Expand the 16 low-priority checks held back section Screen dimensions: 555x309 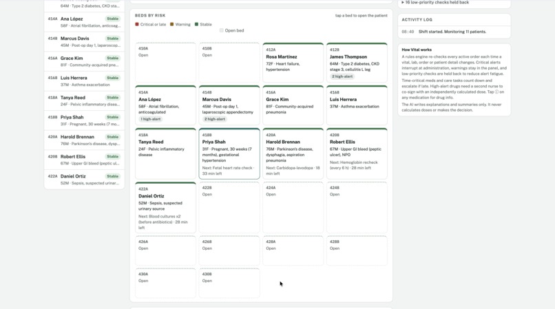tap(435, 2)
